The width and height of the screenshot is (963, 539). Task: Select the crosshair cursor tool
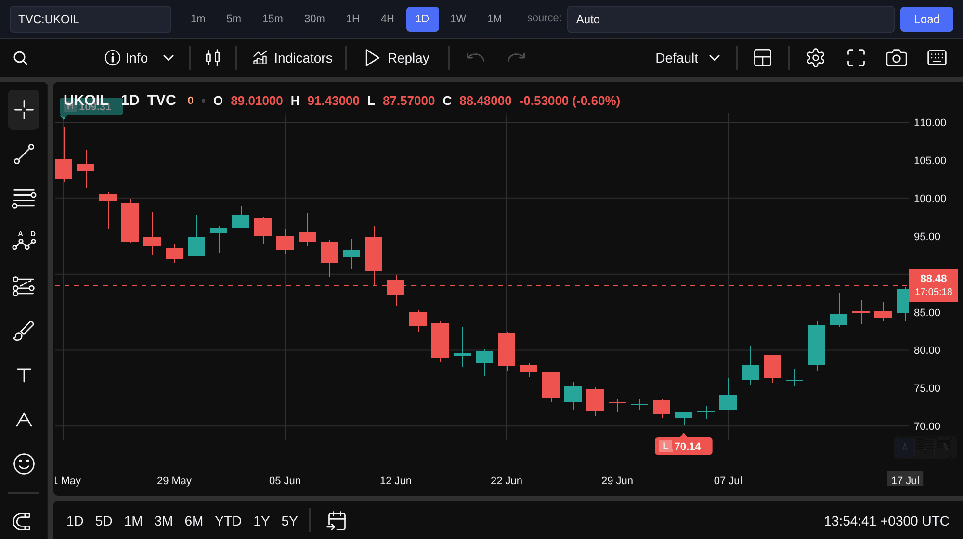(24, 110)
